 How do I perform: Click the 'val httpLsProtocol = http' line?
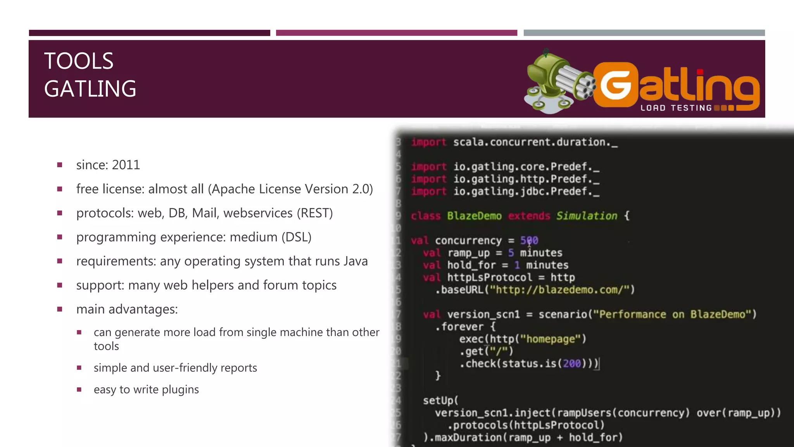[499, 278]
